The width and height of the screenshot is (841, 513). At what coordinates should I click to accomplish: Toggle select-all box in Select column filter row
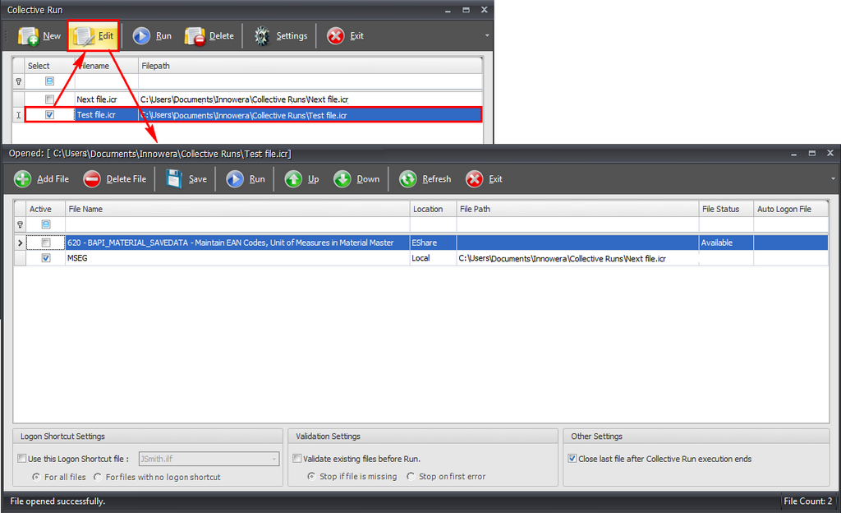click(49, 81)
